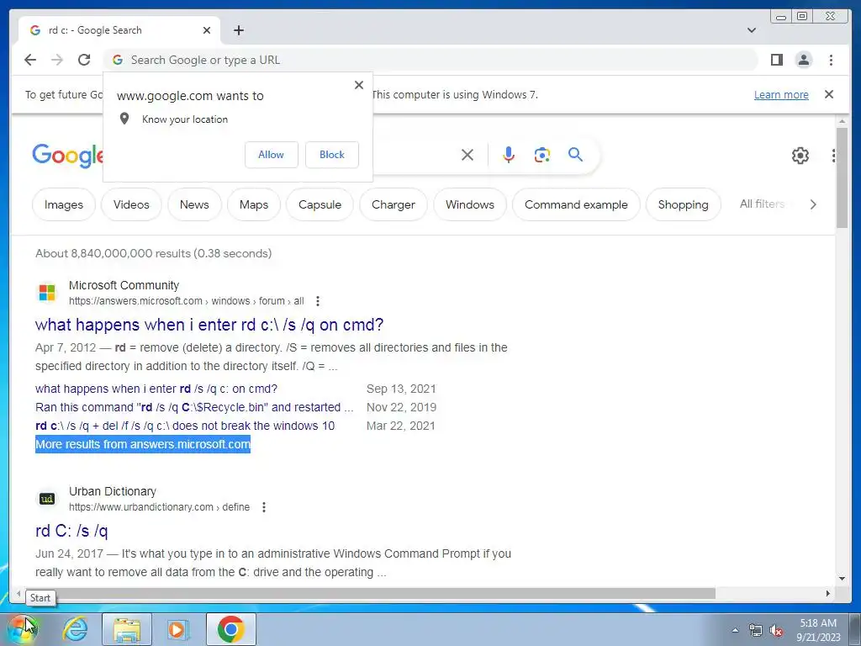The width and height of the screenshot is (861, 646).
Task: Click the answers.microsoft.com URL breadcrumb
Action: pos(186,301)
